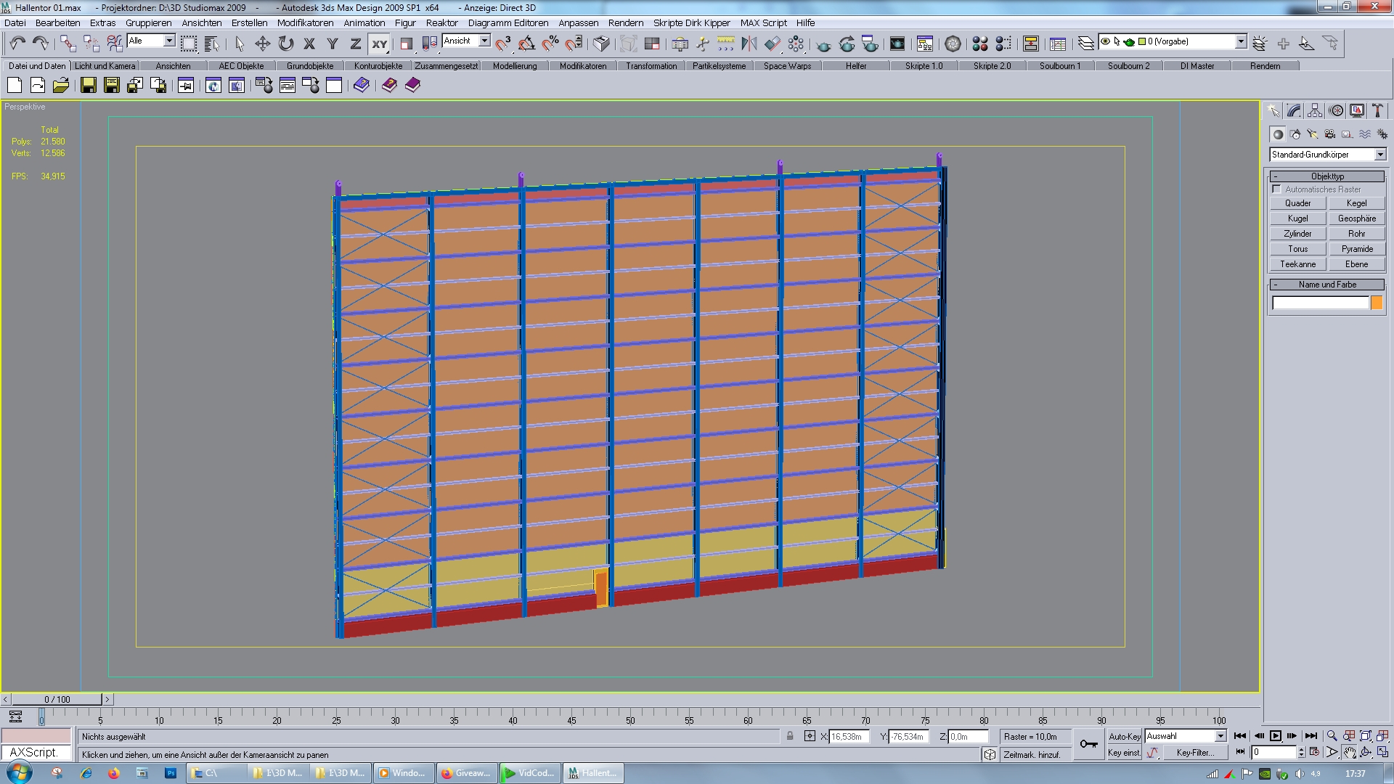This screenshot has width=1394, height=784.
Task: Enable the Automatisches Raster checkbox
Action: 1277,189
